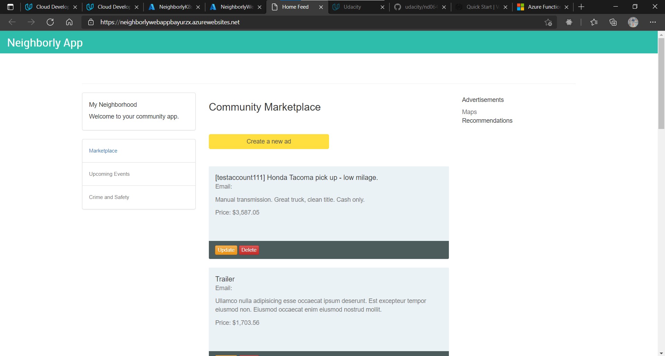Close the Home Feed tab
The image size is (665, 356).
[321, 7]
